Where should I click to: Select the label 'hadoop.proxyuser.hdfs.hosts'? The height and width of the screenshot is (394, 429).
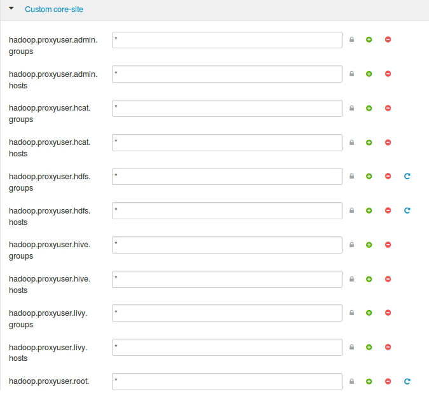pyautogui.click(x=50, y=217)
